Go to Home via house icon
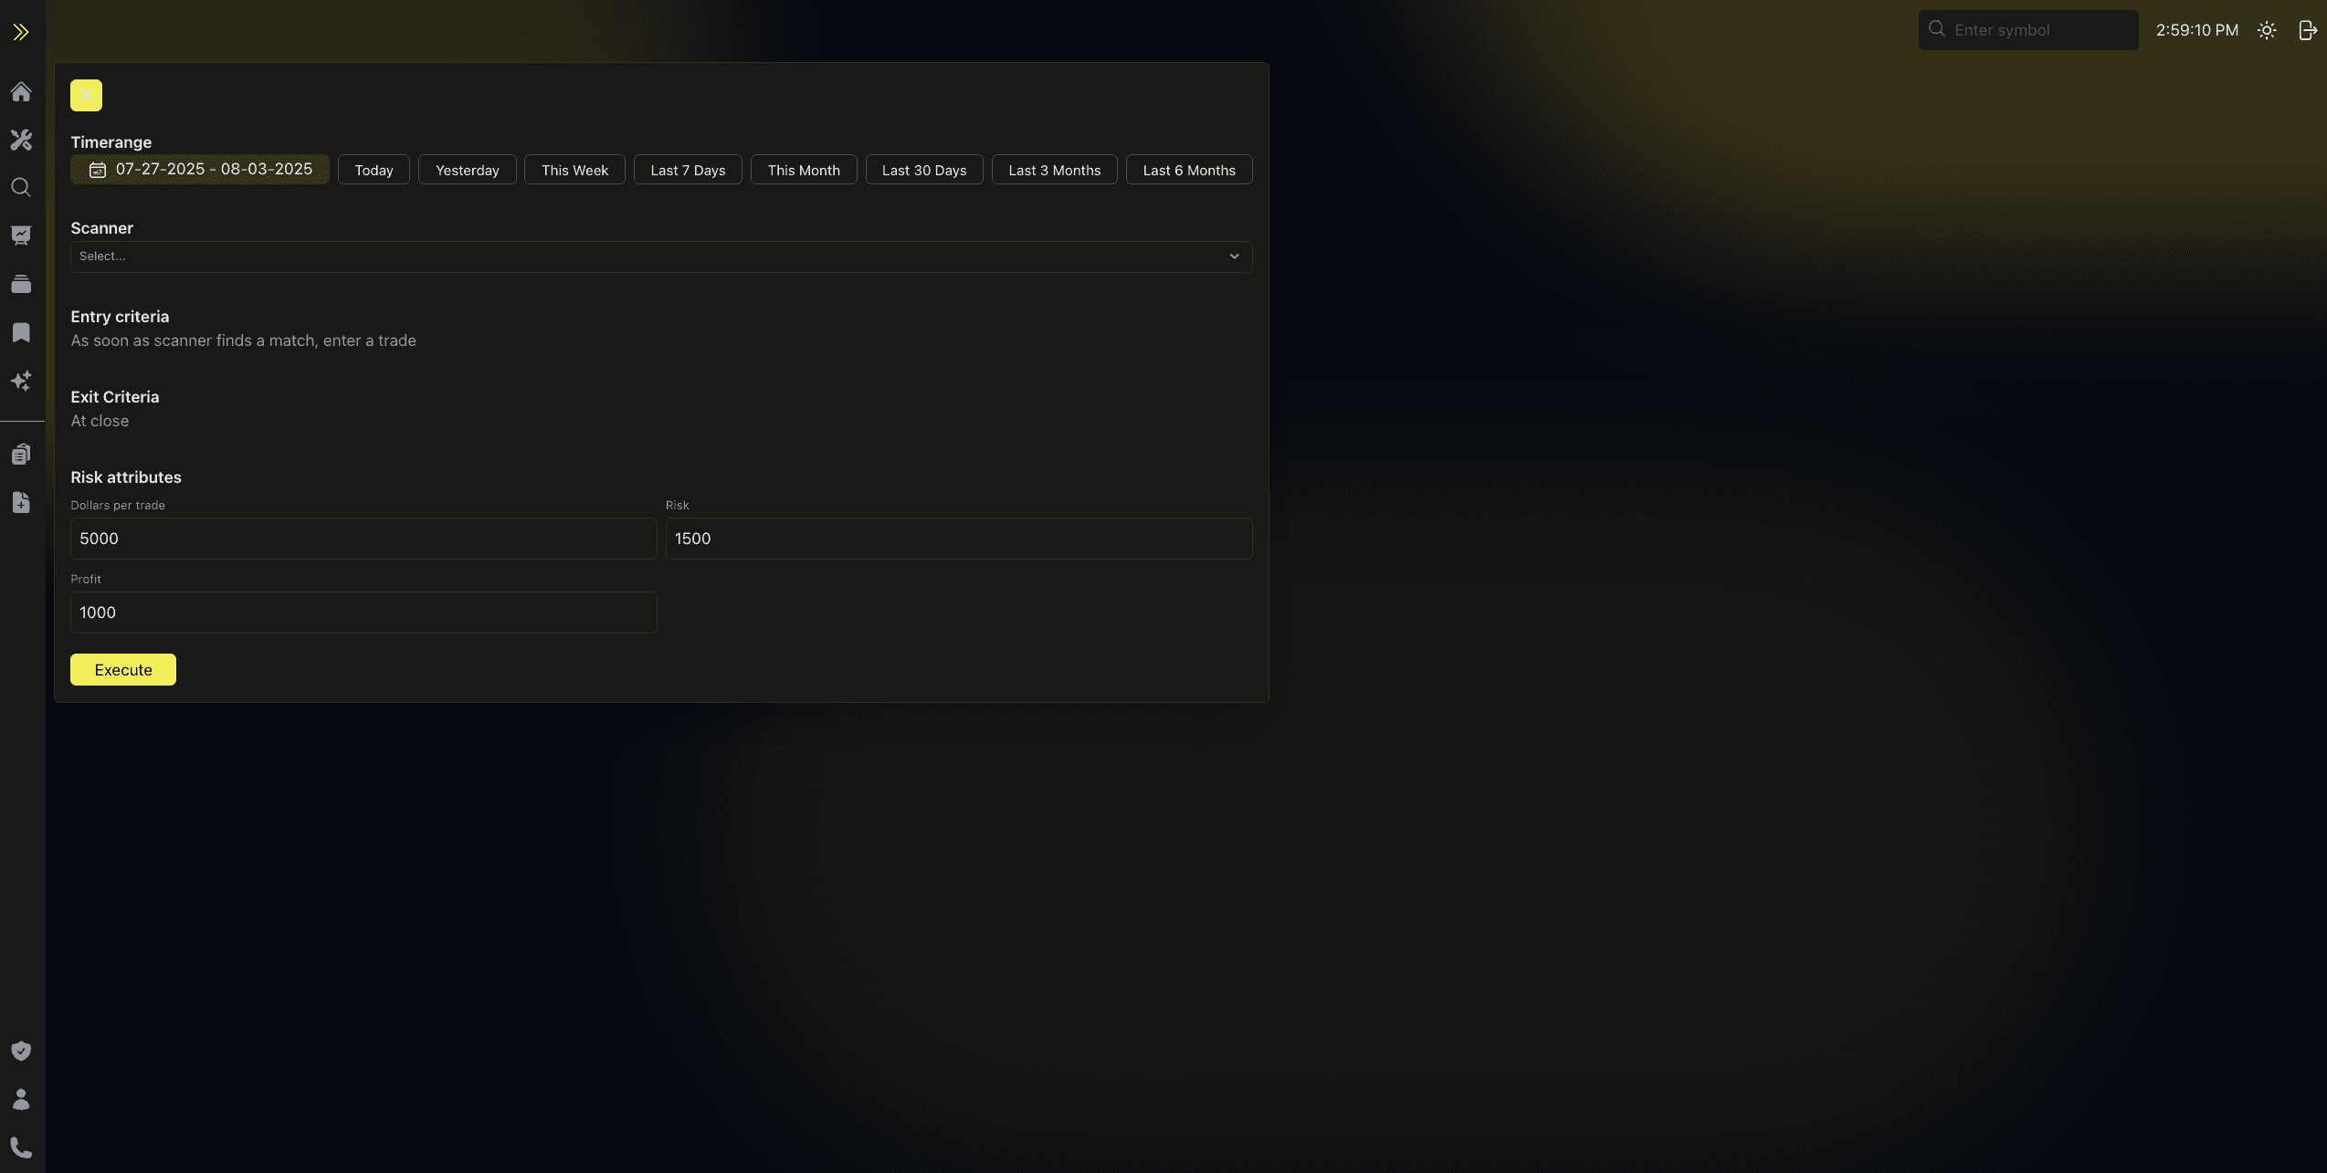This screenshot has width=2327, height=1173. [21, 92]
